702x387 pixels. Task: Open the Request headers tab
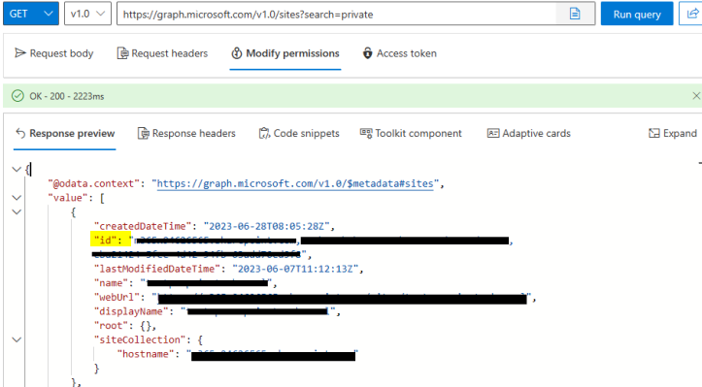click(162, 53)
